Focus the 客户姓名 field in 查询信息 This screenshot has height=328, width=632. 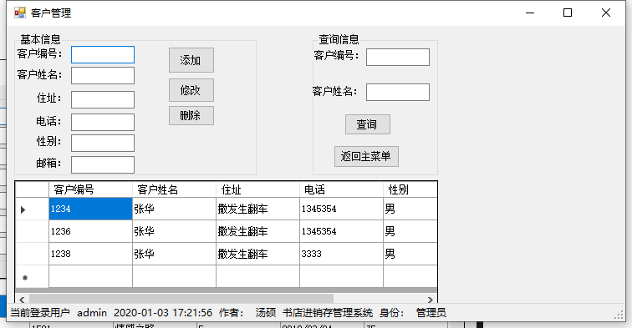398,92
